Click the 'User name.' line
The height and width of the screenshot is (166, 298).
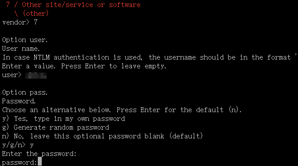pos(21,49)
